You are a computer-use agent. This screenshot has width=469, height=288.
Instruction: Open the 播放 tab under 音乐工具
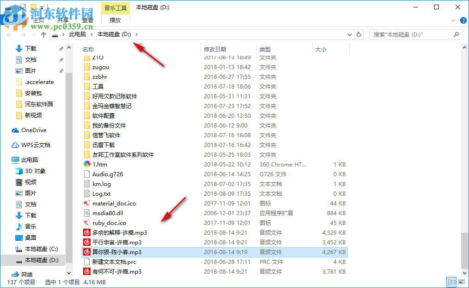click(115, 21)
